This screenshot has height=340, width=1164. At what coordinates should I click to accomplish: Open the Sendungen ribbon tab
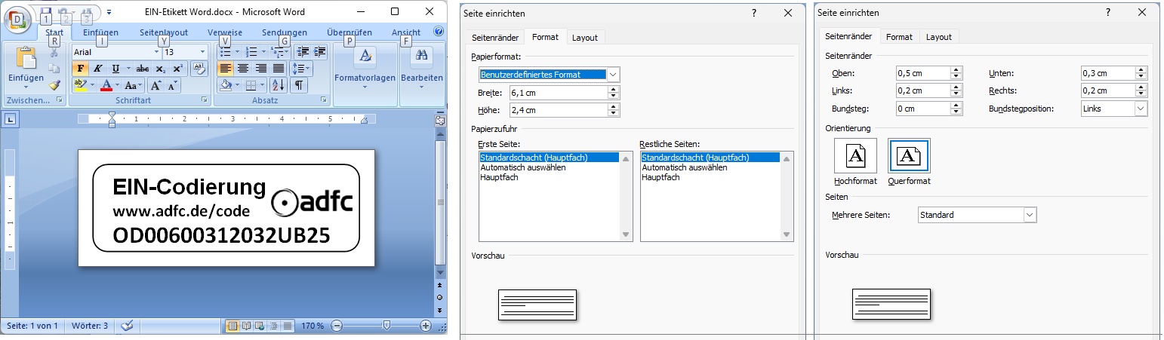coord(285,32)
